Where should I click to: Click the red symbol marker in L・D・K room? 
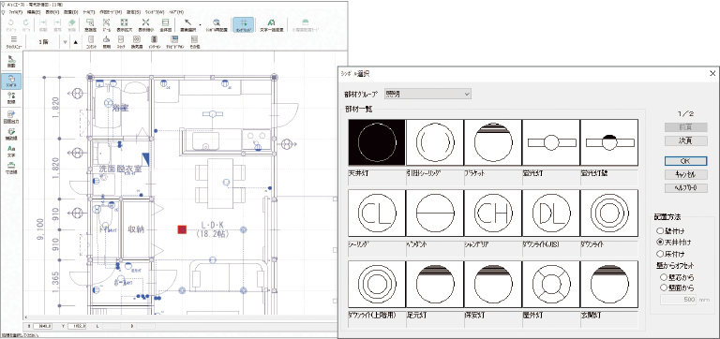click(182, 229)
